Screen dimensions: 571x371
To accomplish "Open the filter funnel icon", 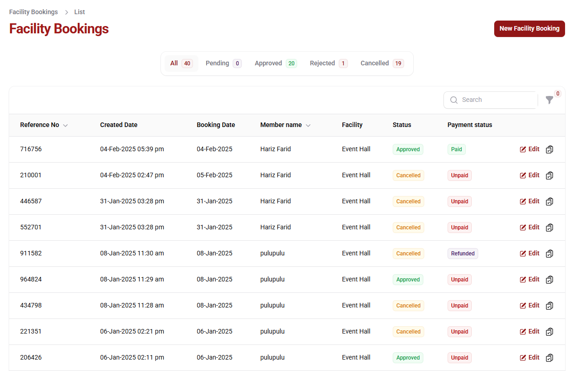I will pyautogui.click(x=550, y=100).
